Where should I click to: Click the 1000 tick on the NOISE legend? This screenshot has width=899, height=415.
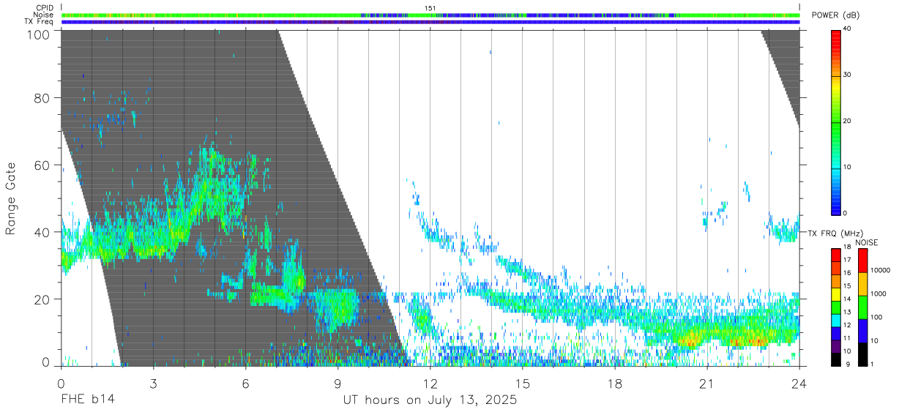point(879,294)
